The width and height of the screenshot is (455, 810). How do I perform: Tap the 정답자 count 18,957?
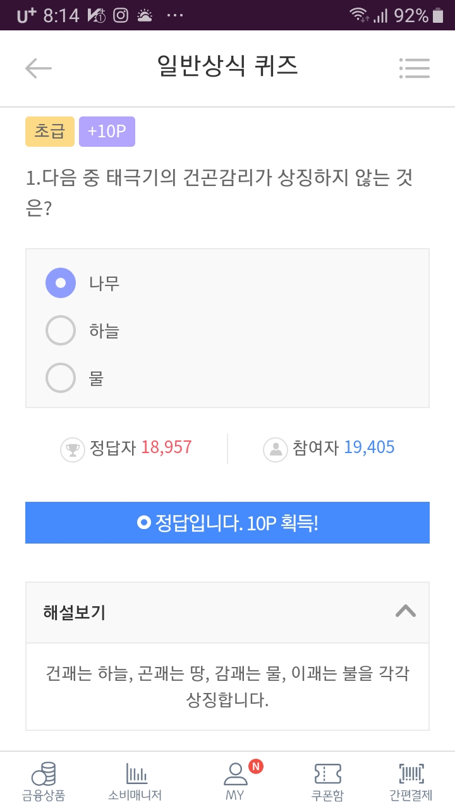[x=166, y=448]
